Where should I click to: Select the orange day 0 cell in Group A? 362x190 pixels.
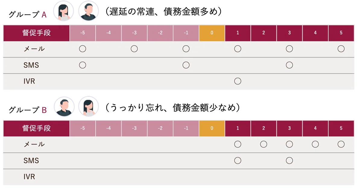212,33
